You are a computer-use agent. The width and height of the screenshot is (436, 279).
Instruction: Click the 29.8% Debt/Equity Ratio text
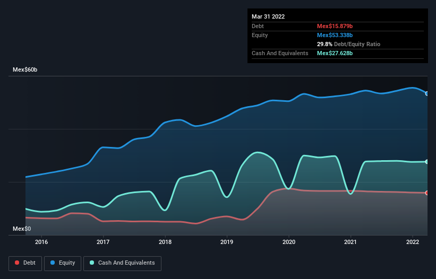coord(348,44)
